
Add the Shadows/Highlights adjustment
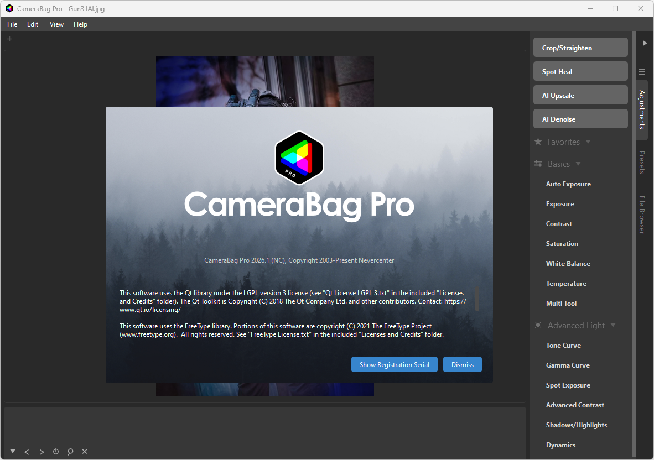pyautogui.click(x=577, y=425)
